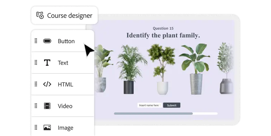This screenshot has width=271, height=136.
Task: Choose the HTML label in component list
Action: [66, 84]
